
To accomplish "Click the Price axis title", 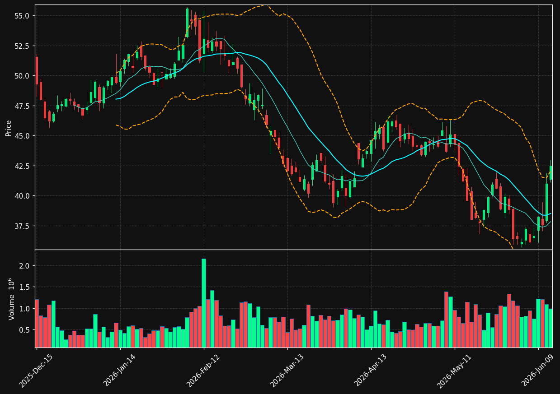I will 9,128.
